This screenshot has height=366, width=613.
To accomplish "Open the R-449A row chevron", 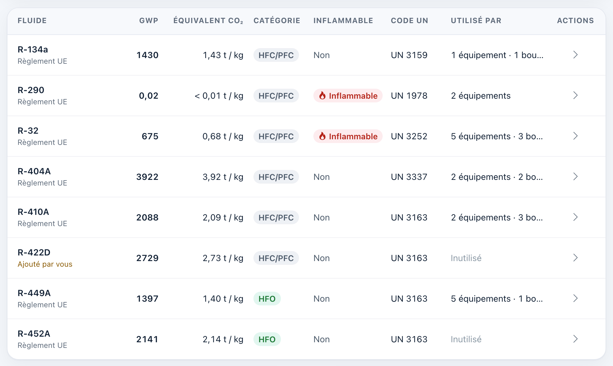I will tap(576, 299).
